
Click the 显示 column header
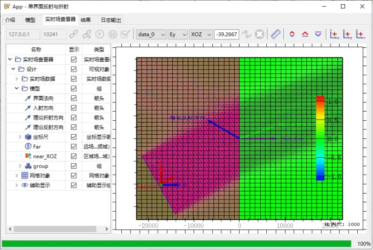(x=74, y=50)
